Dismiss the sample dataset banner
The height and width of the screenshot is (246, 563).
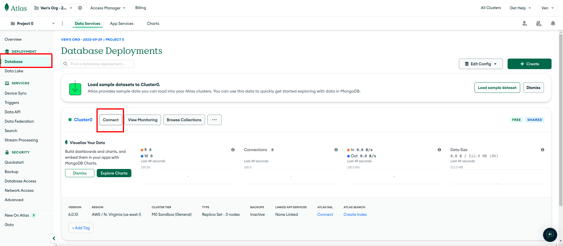533,88
